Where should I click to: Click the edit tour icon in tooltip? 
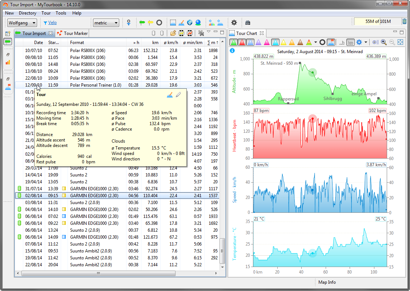click(170, 95)
